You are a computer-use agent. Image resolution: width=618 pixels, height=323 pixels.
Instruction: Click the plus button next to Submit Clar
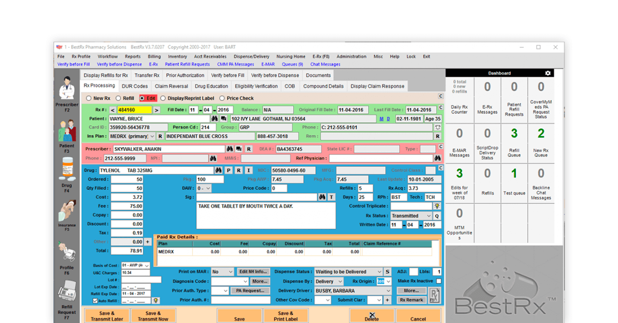tap(387, 300)
